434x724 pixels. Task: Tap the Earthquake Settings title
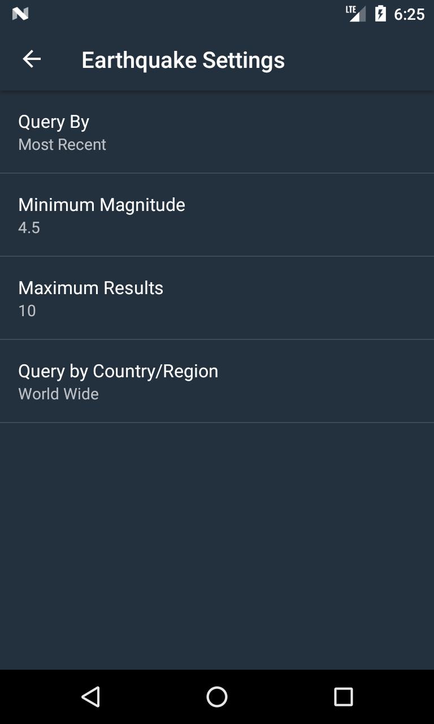point(183,60)
